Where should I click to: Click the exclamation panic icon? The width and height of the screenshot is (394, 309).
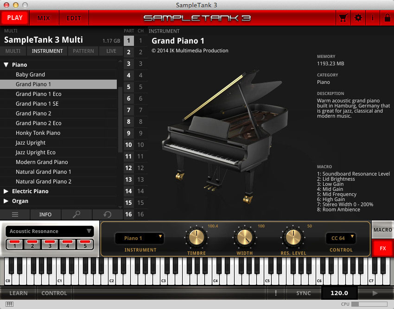[x=276, y=293]
